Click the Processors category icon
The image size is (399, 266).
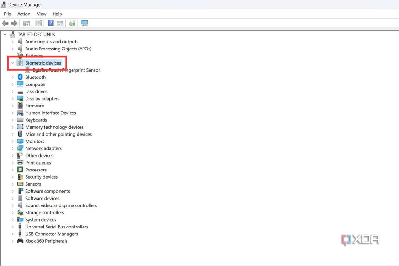tap(20, 170)
